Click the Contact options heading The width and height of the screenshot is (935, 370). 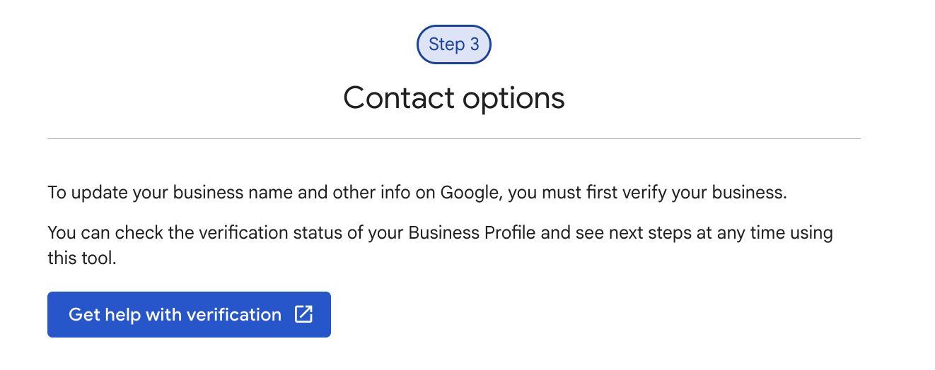454,97
